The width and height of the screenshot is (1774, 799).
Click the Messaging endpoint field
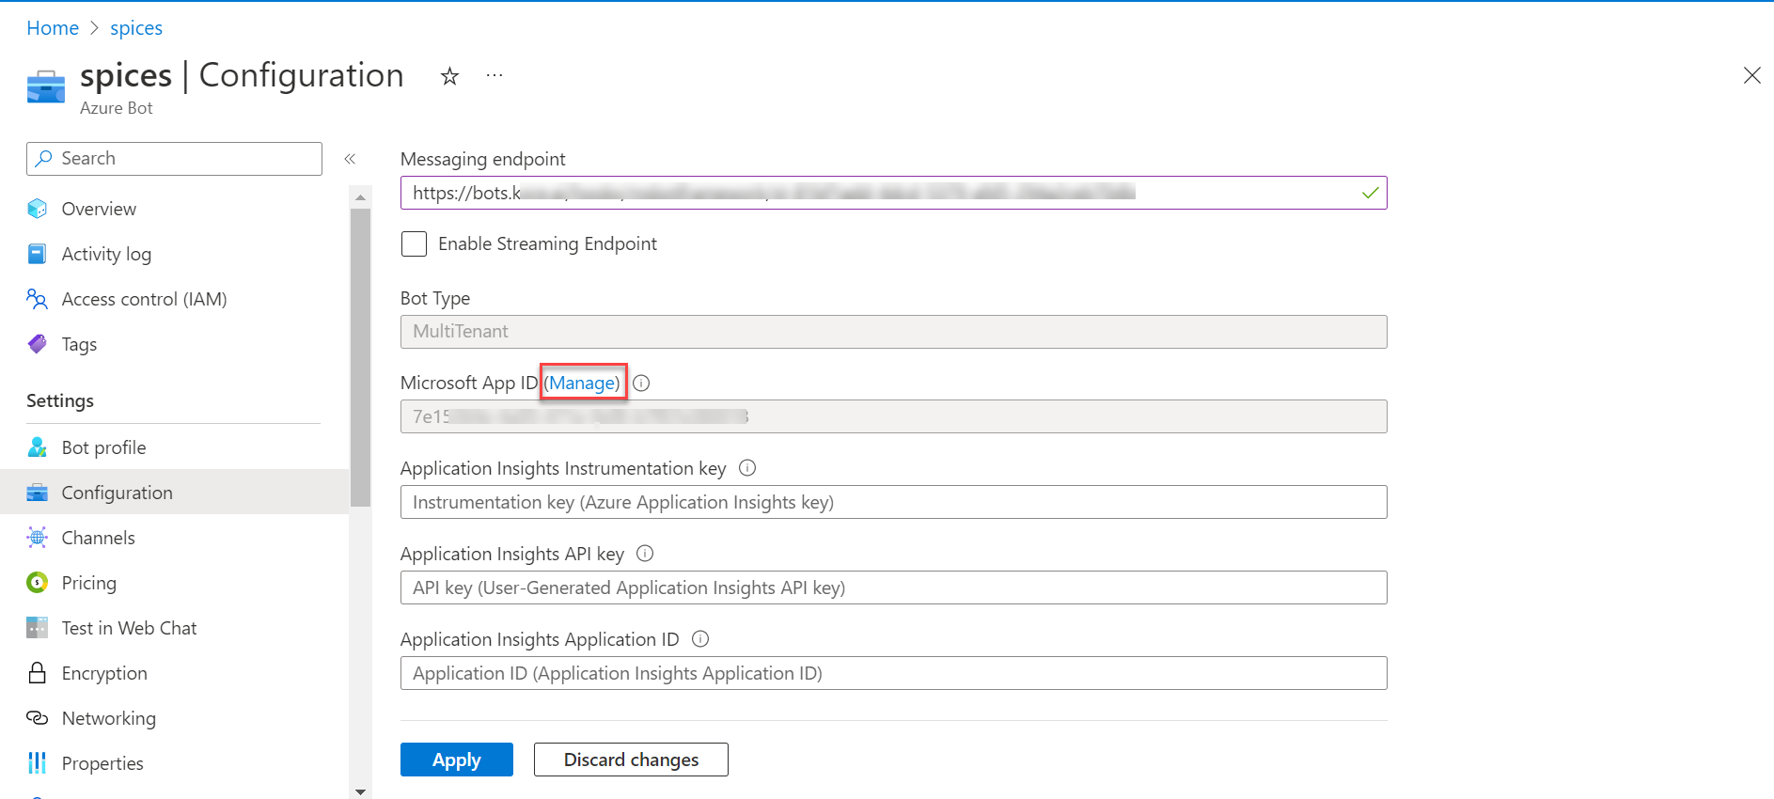point(893,193)
